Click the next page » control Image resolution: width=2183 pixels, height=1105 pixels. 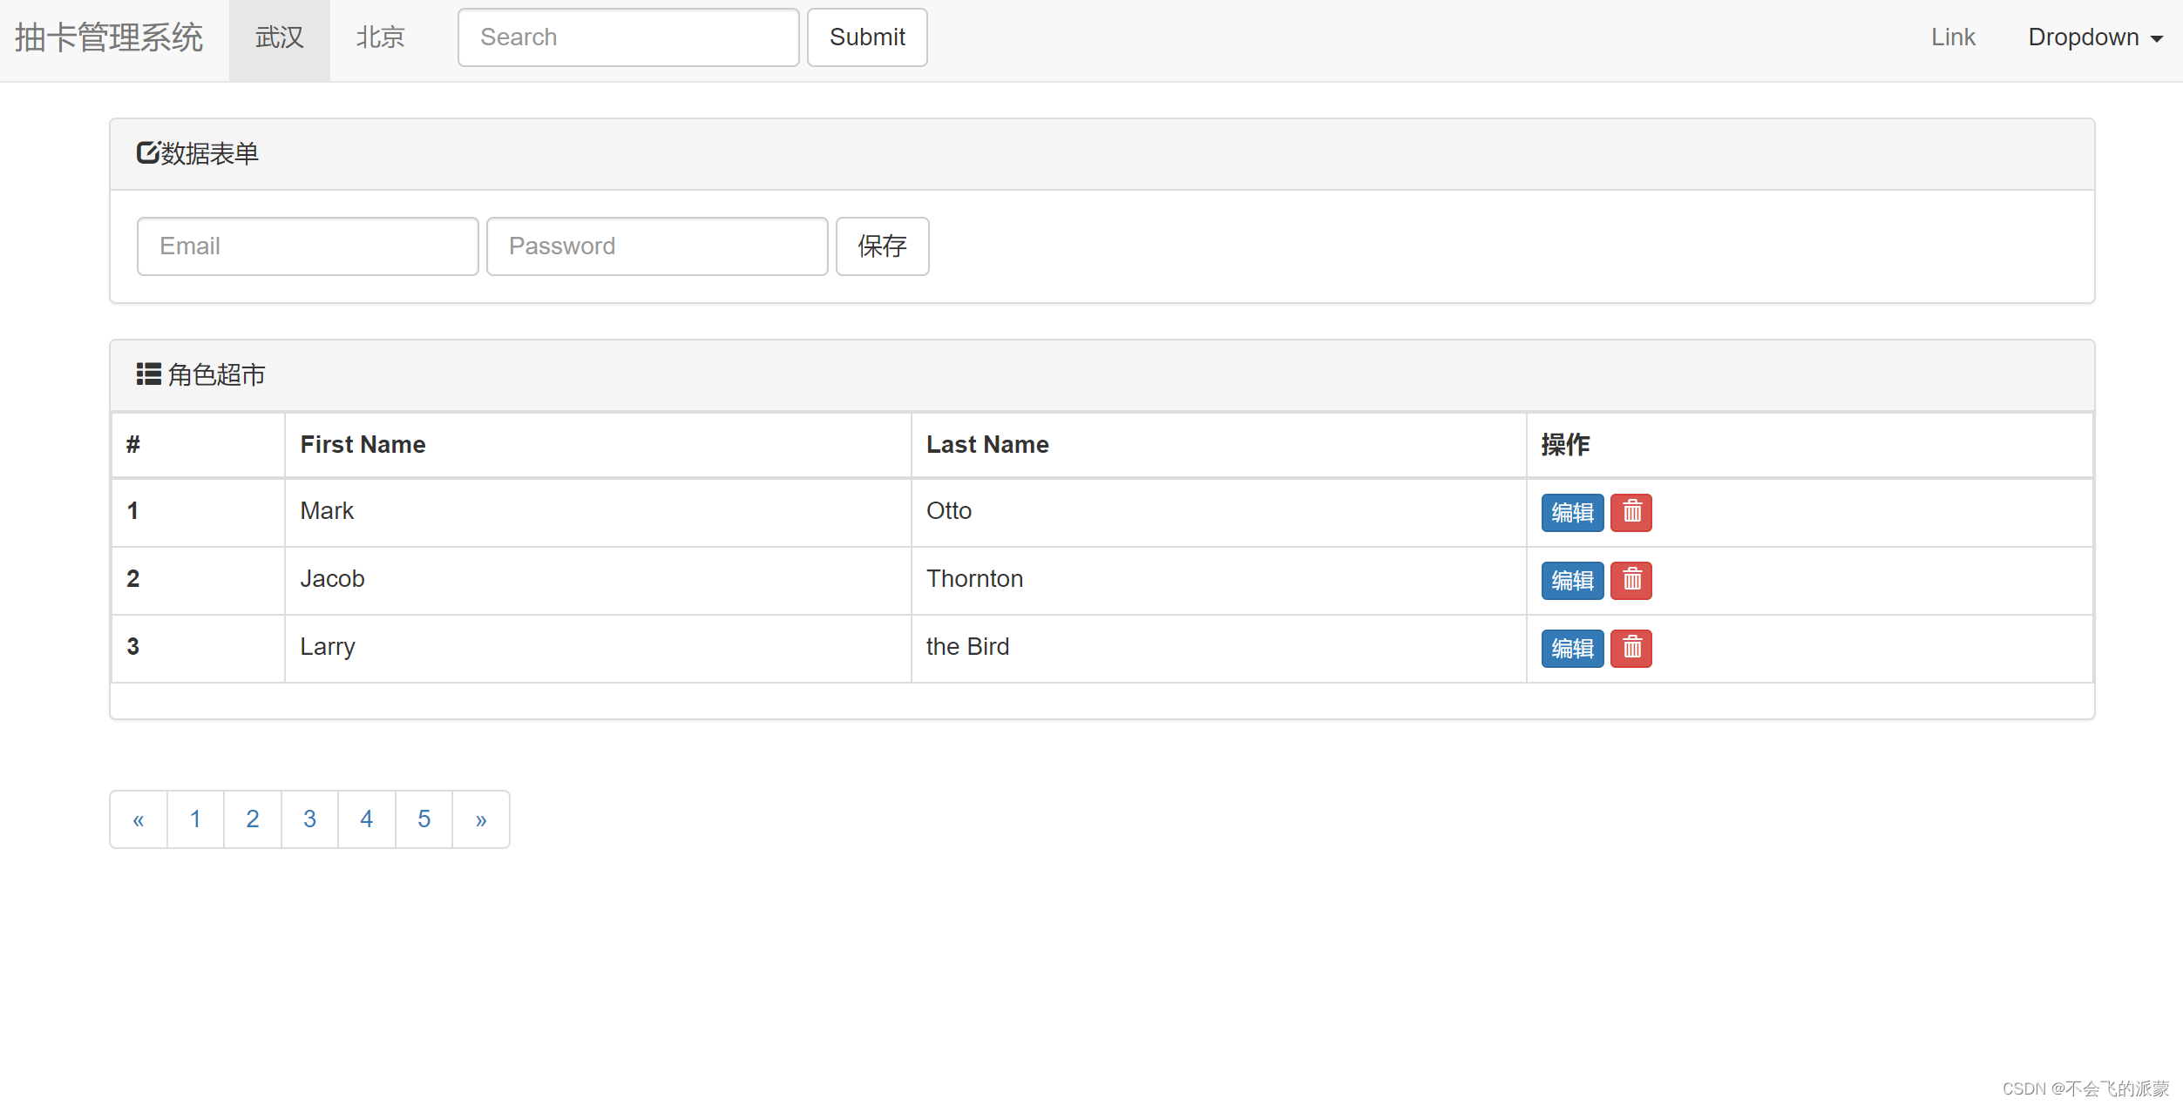(480, 819)
